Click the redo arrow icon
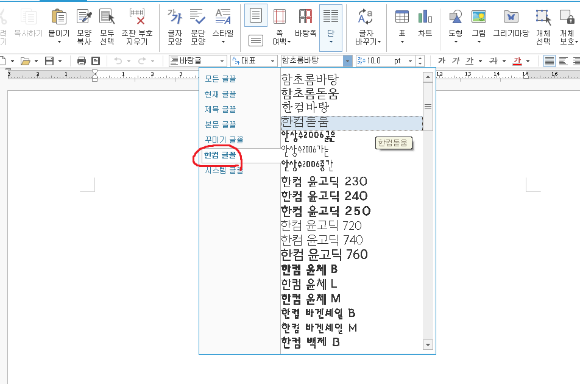The image size is (580, 384). 142,61
